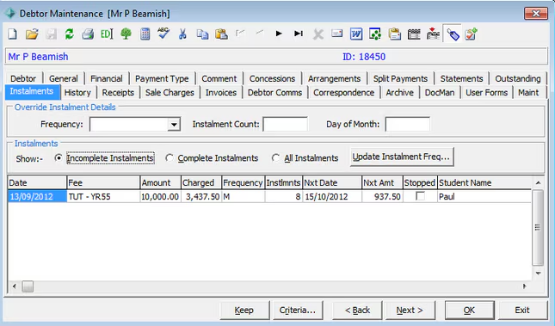Click the envelope card icon
The width and height of the screenshot is (555, 326).
click(x=337, y=34)
